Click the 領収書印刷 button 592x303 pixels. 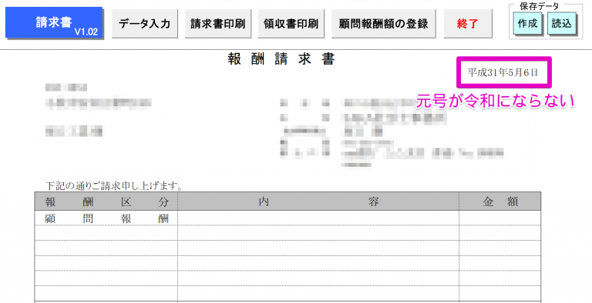tap(291, 24)
